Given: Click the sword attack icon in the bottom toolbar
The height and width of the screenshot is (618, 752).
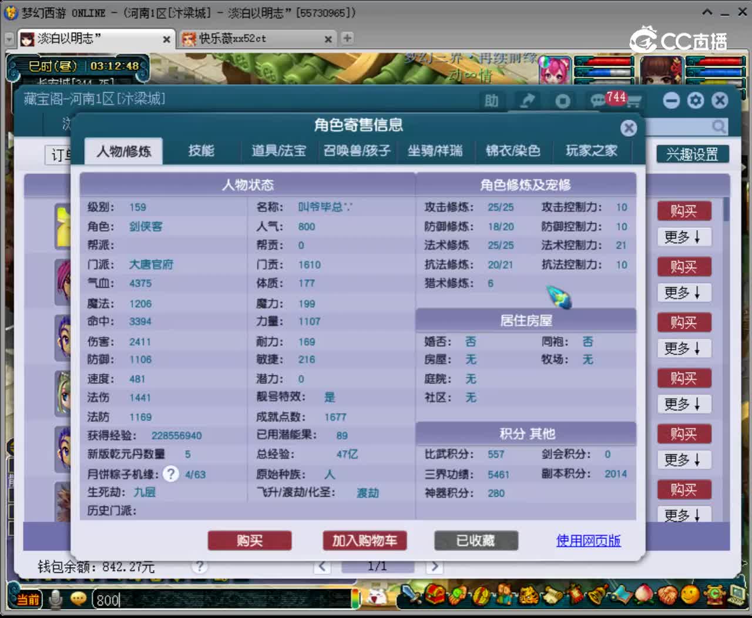Looking at the screenshot, I should coord(409,595).
